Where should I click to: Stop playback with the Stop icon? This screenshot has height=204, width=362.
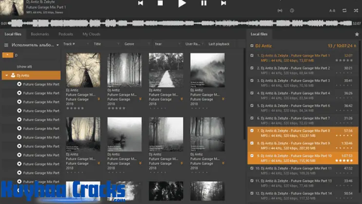point(160,3)
